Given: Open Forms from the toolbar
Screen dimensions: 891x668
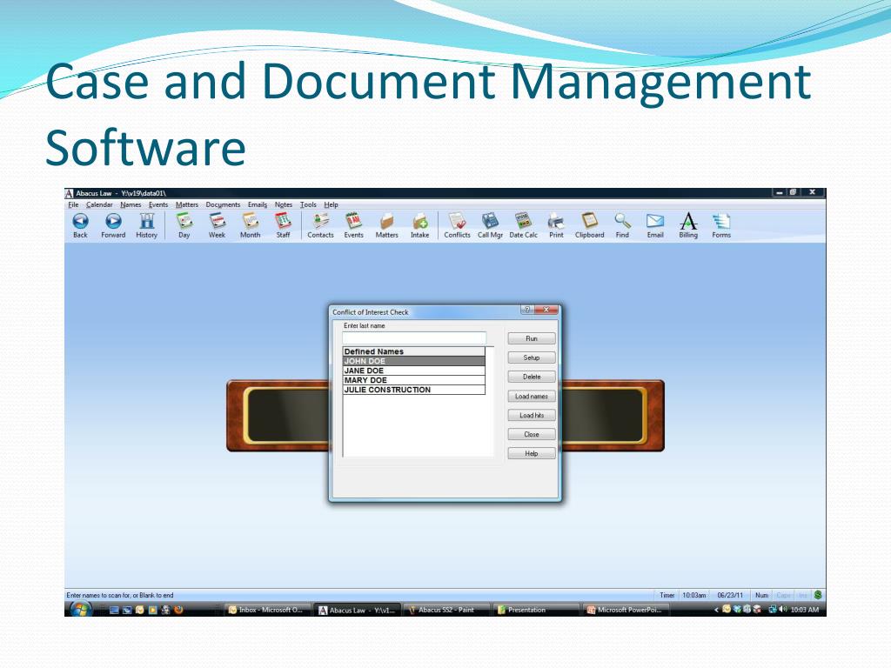Looking at the screenshot, I should tap(721, 225).
